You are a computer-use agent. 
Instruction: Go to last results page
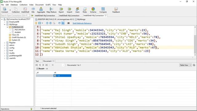46,65
